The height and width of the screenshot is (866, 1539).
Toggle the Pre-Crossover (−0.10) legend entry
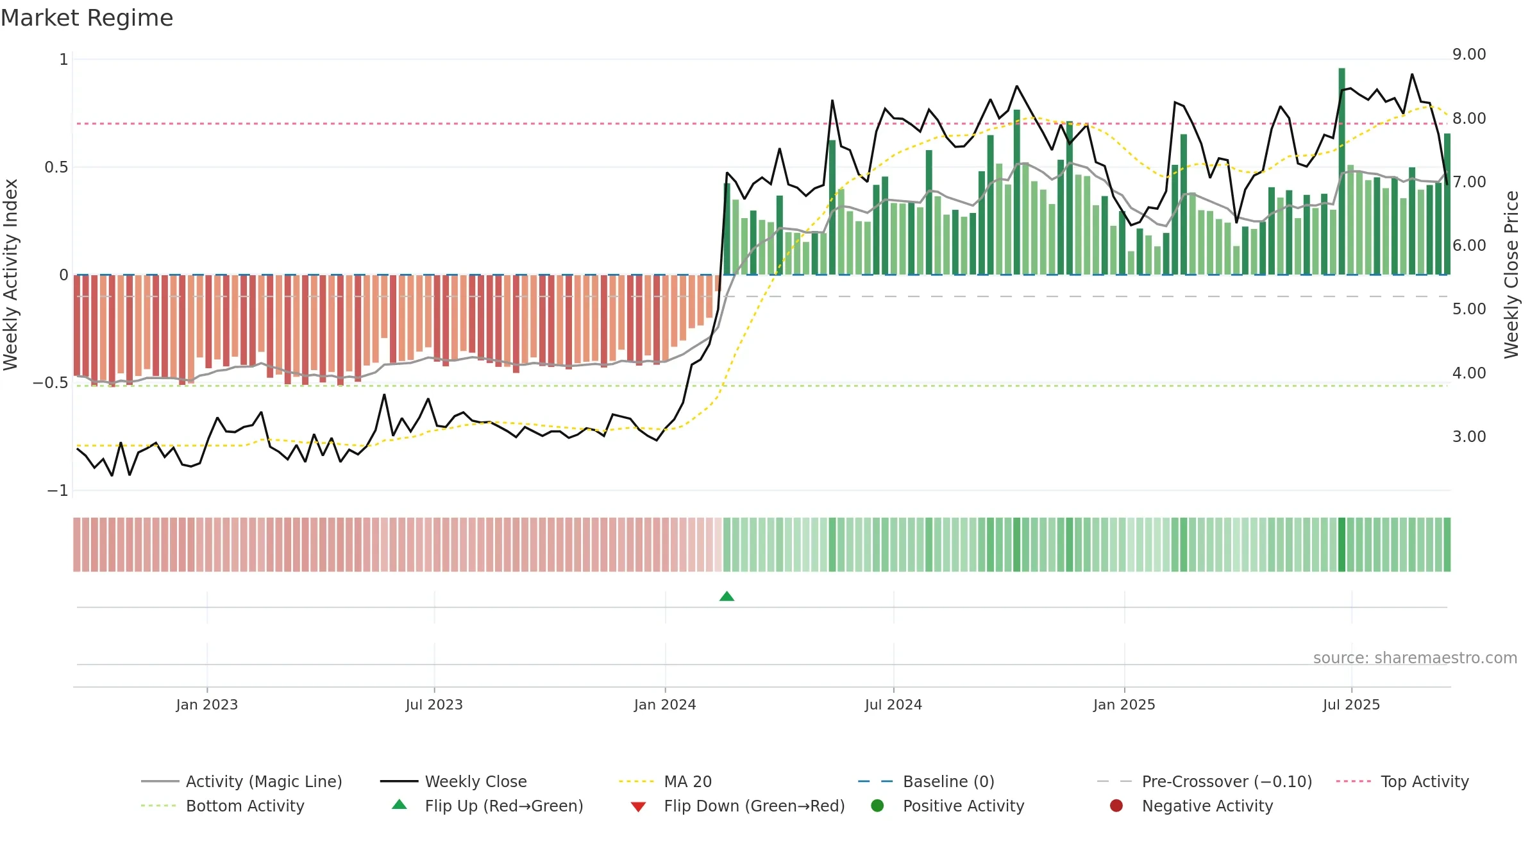pos(1204,781)
